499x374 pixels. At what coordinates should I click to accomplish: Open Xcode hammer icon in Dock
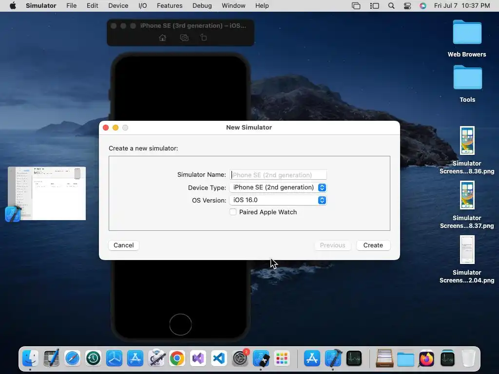tap(333, 358)
